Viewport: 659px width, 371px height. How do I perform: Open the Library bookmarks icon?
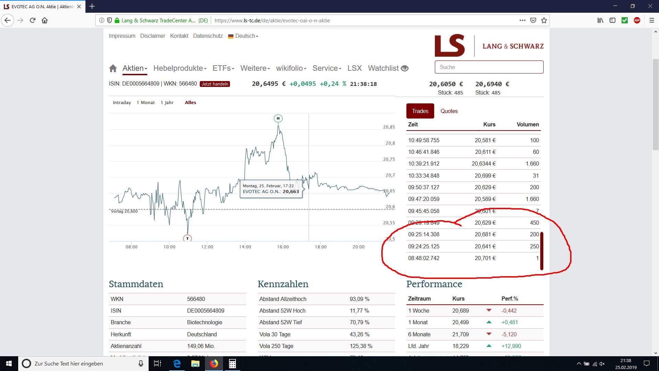click(x=600, y=20)
